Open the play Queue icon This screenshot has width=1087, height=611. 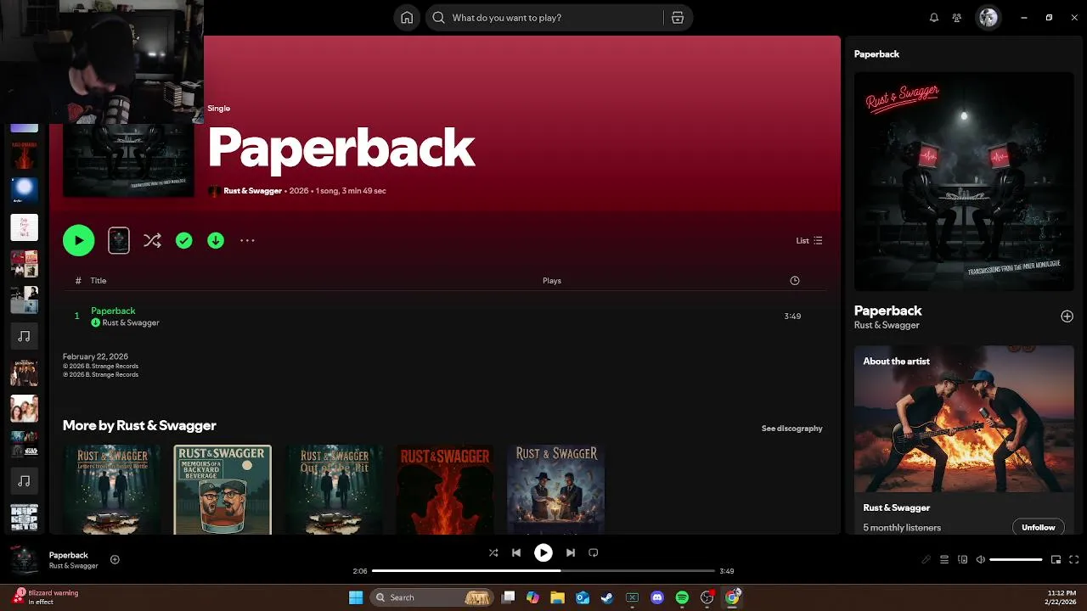[x=944, y=559]
